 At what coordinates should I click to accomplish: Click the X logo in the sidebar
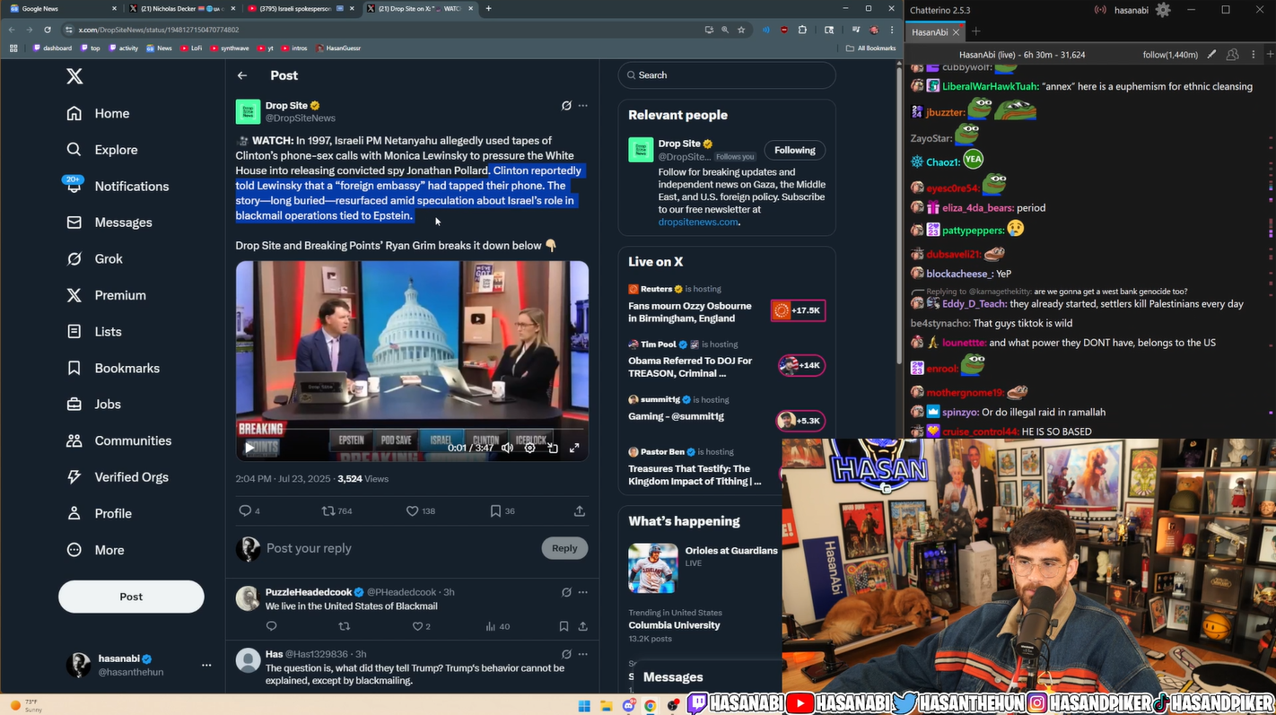[x=74, y=76]
